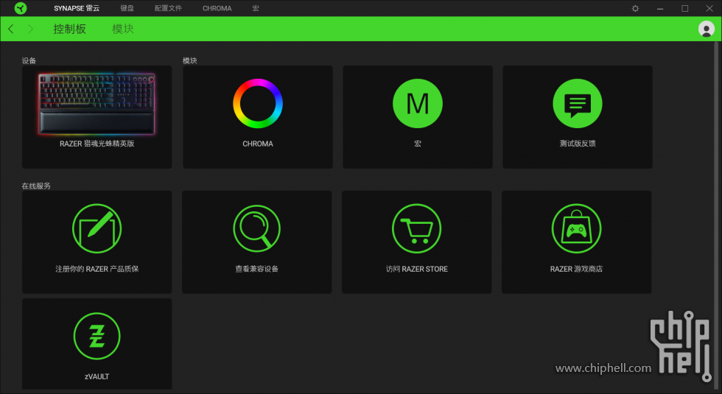Open the CHROMA top menu item
Viewport: 722px width, 394px height.
click(217, 8)
